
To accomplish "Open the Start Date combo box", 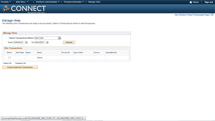I will 47,38.
